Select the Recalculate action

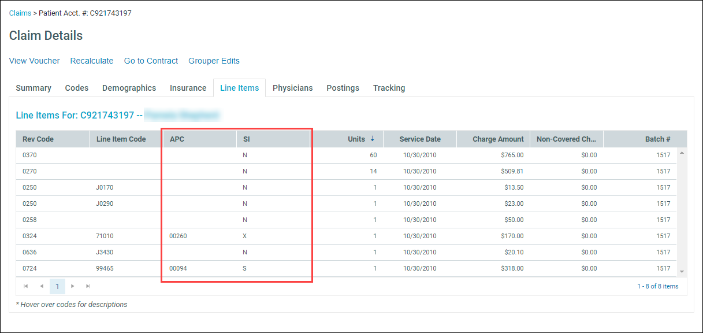click(x=91, y=61)
